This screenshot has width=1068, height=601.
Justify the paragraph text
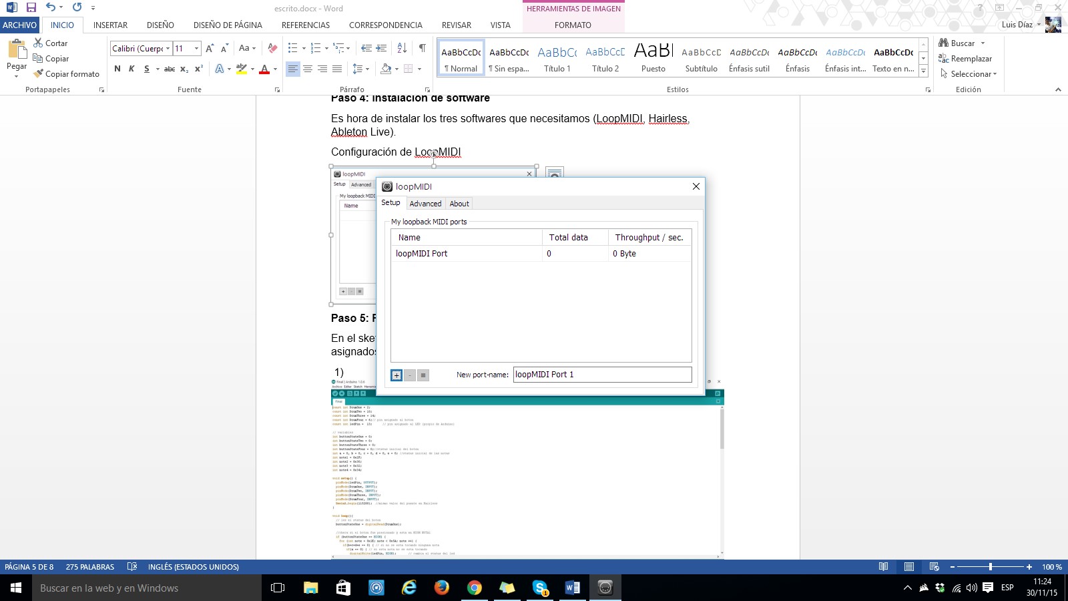(337, 69)
